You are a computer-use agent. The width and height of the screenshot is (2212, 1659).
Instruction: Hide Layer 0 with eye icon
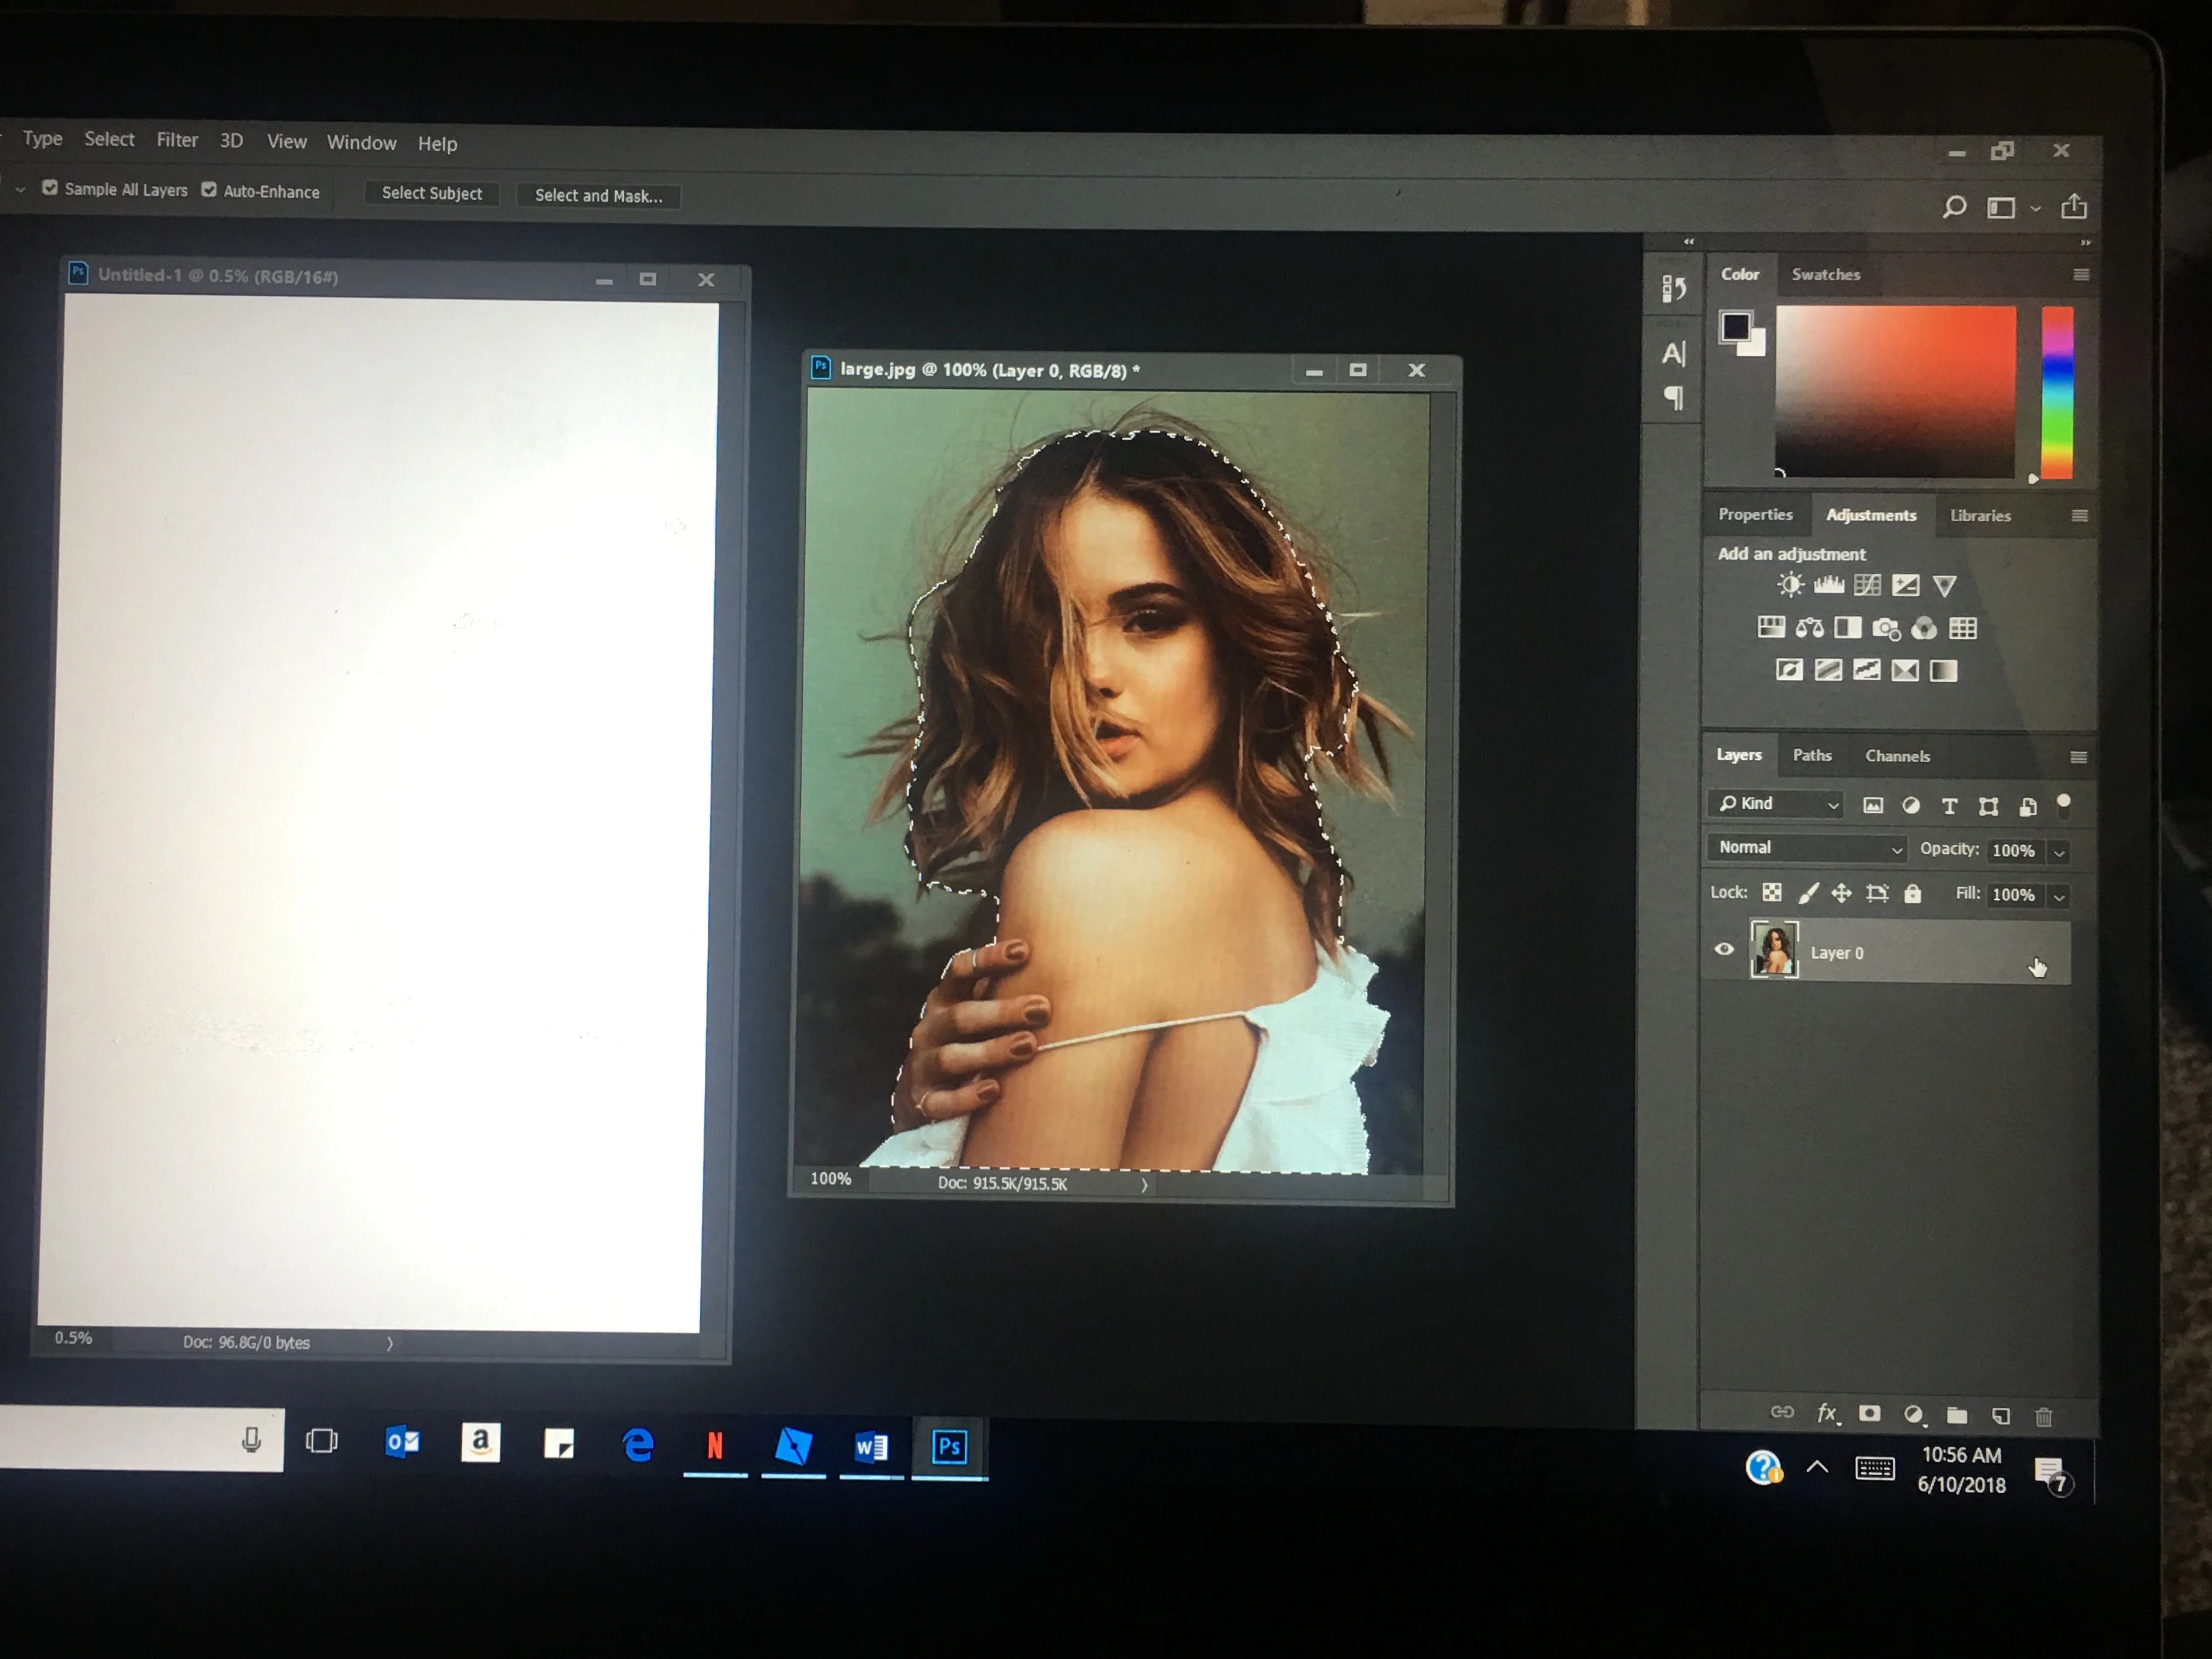1724,949
